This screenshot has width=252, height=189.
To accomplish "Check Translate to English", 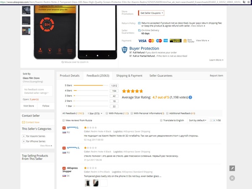I will [x=161, y=120].
